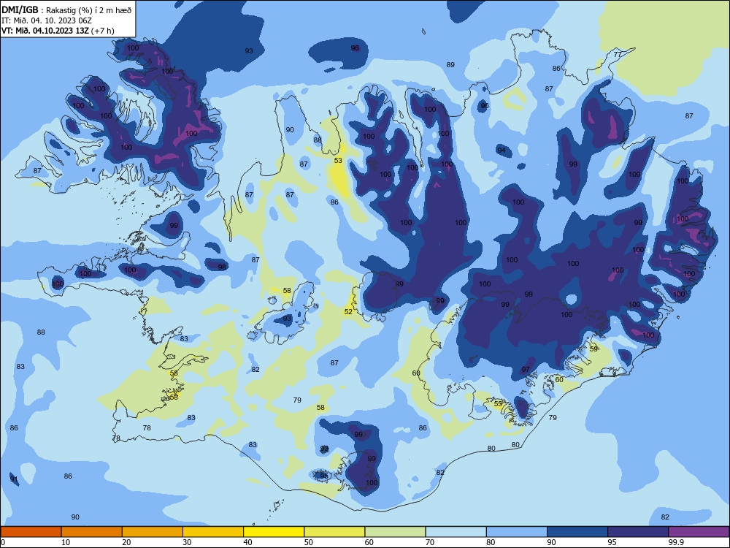Click the '99.9' color scale label

coord(676,542)
